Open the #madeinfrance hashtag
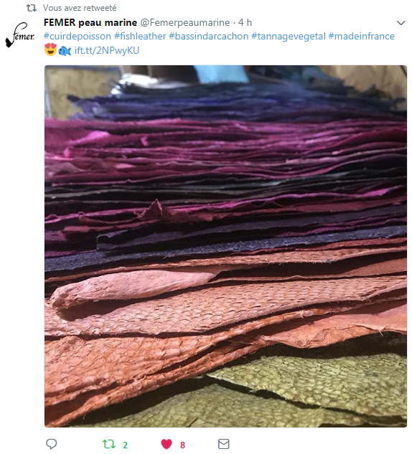 click(x=362, y=36)
